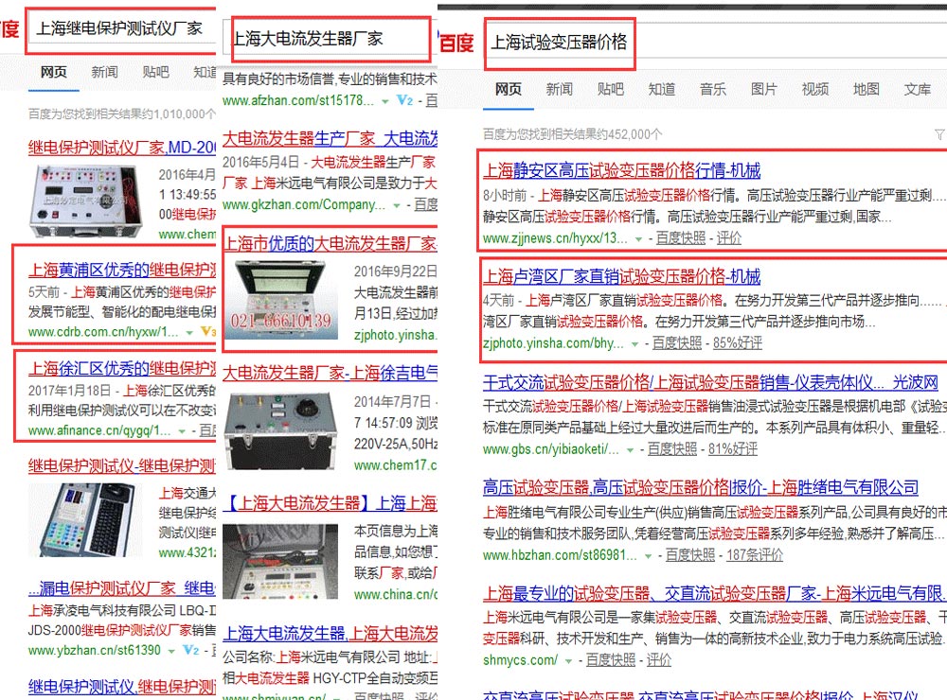This screenshot has height=700, width=947.
Task: Click the V2 badge after www.afzhan.com
Action: tap(404, 100)
